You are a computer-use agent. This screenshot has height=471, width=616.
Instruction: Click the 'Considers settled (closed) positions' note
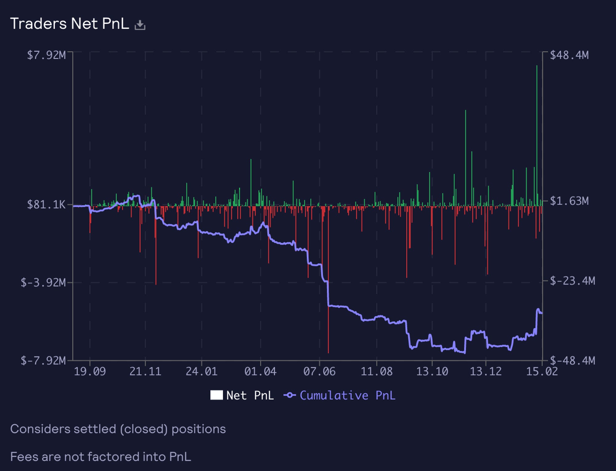click(x=118, y=429)
